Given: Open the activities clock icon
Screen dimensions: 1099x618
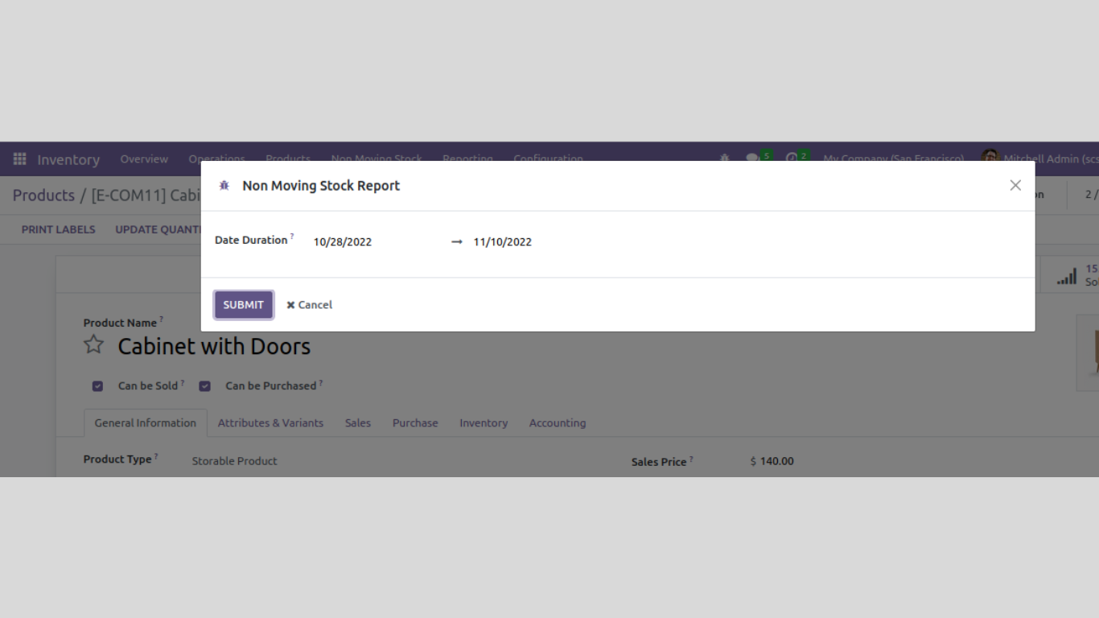Looking at the screenshot, I should (792, 159).
